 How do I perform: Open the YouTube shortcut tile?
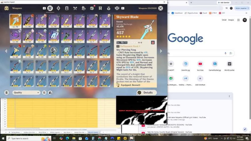tap(200, 66)
